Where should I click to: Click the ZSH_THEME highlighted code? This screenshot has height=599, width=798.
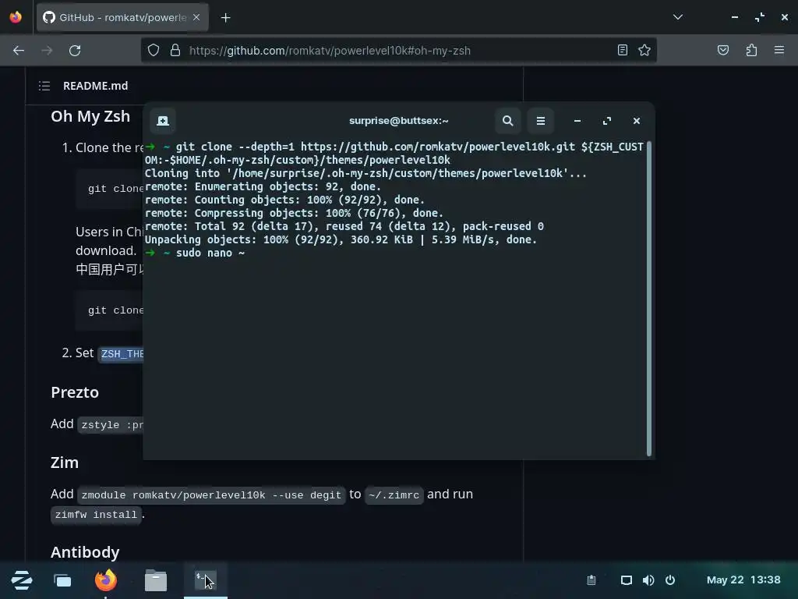point(122,353)
